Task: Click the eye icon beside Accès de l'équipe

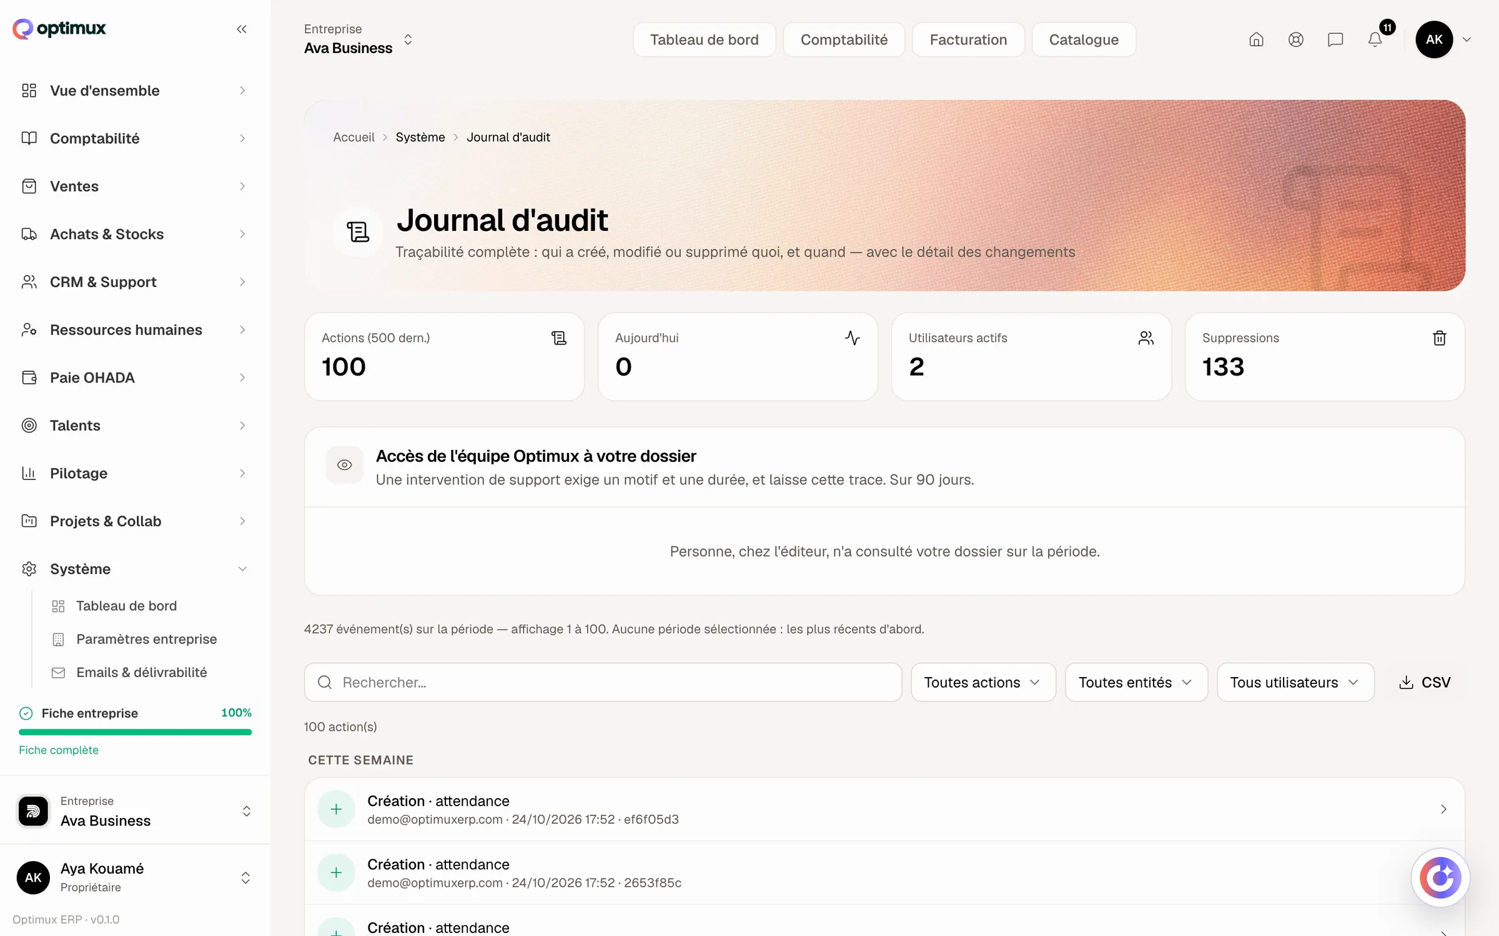Action: 344,465
